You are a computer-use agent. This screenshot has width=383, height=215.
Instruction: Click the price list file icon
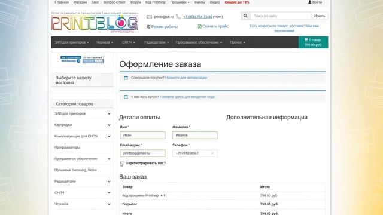coord(199,26)
